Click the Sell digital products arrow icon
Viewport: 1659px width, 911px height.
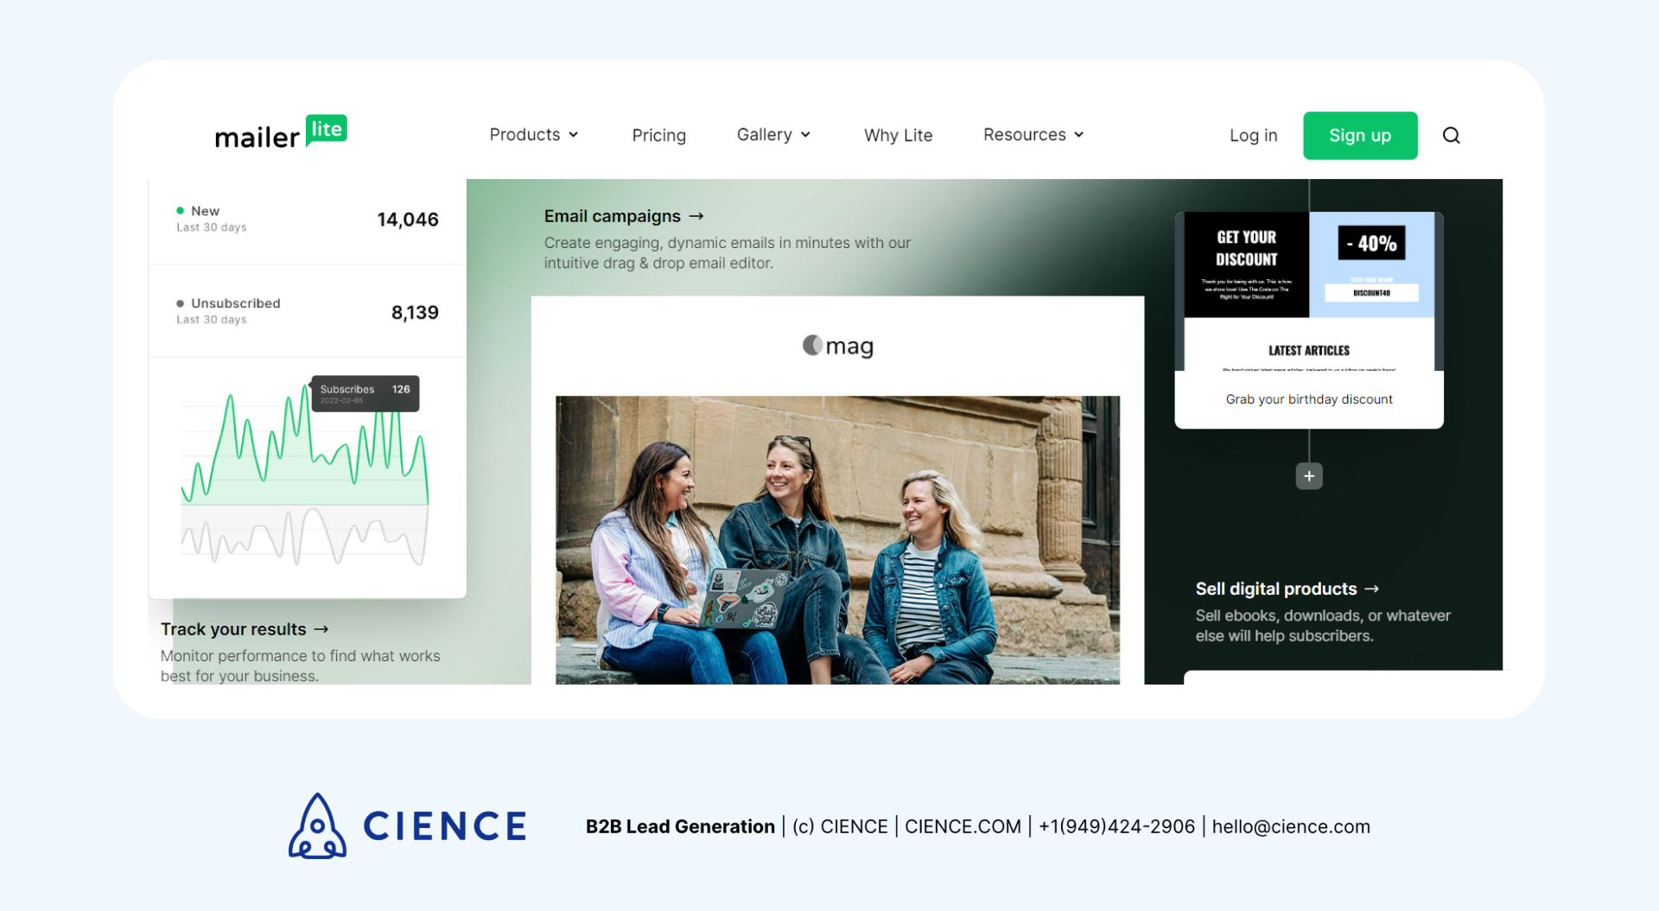point(1372,589)
